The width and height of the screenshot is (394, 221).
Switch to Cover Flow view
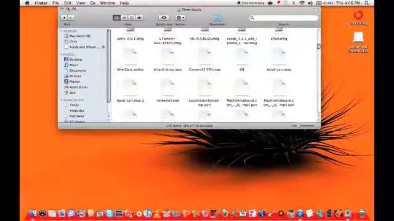[139, 18]
